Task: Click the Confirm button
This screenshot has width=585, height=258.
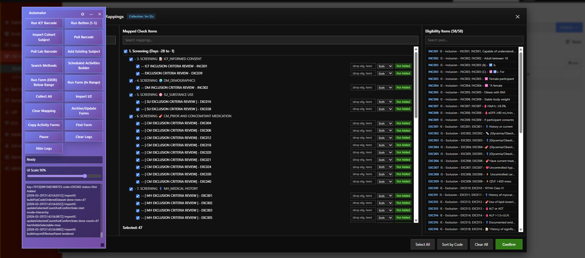Action: coord(509,244)
